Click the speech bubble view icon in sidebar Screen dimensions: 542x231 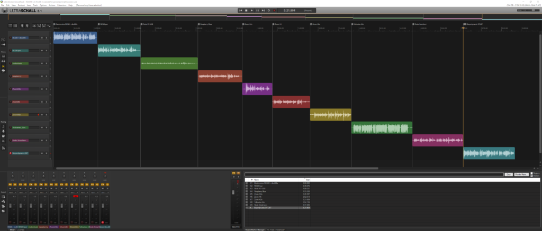coord(4,70)
